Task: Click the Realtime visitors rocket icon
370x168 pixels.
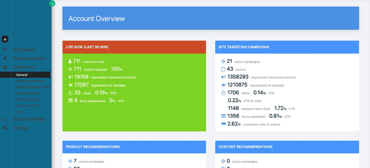Action: coord(5,58)
